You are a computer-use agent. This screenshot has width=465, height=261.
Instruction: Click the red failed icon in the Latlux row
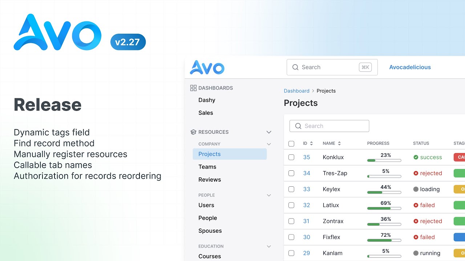point(416,205)
